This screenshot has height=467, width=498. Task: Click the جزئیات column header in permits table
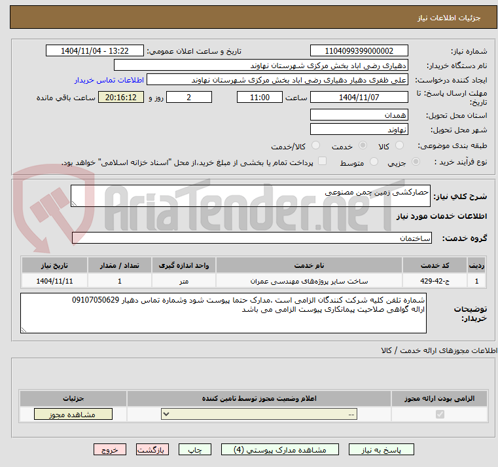tap(73, 398)
